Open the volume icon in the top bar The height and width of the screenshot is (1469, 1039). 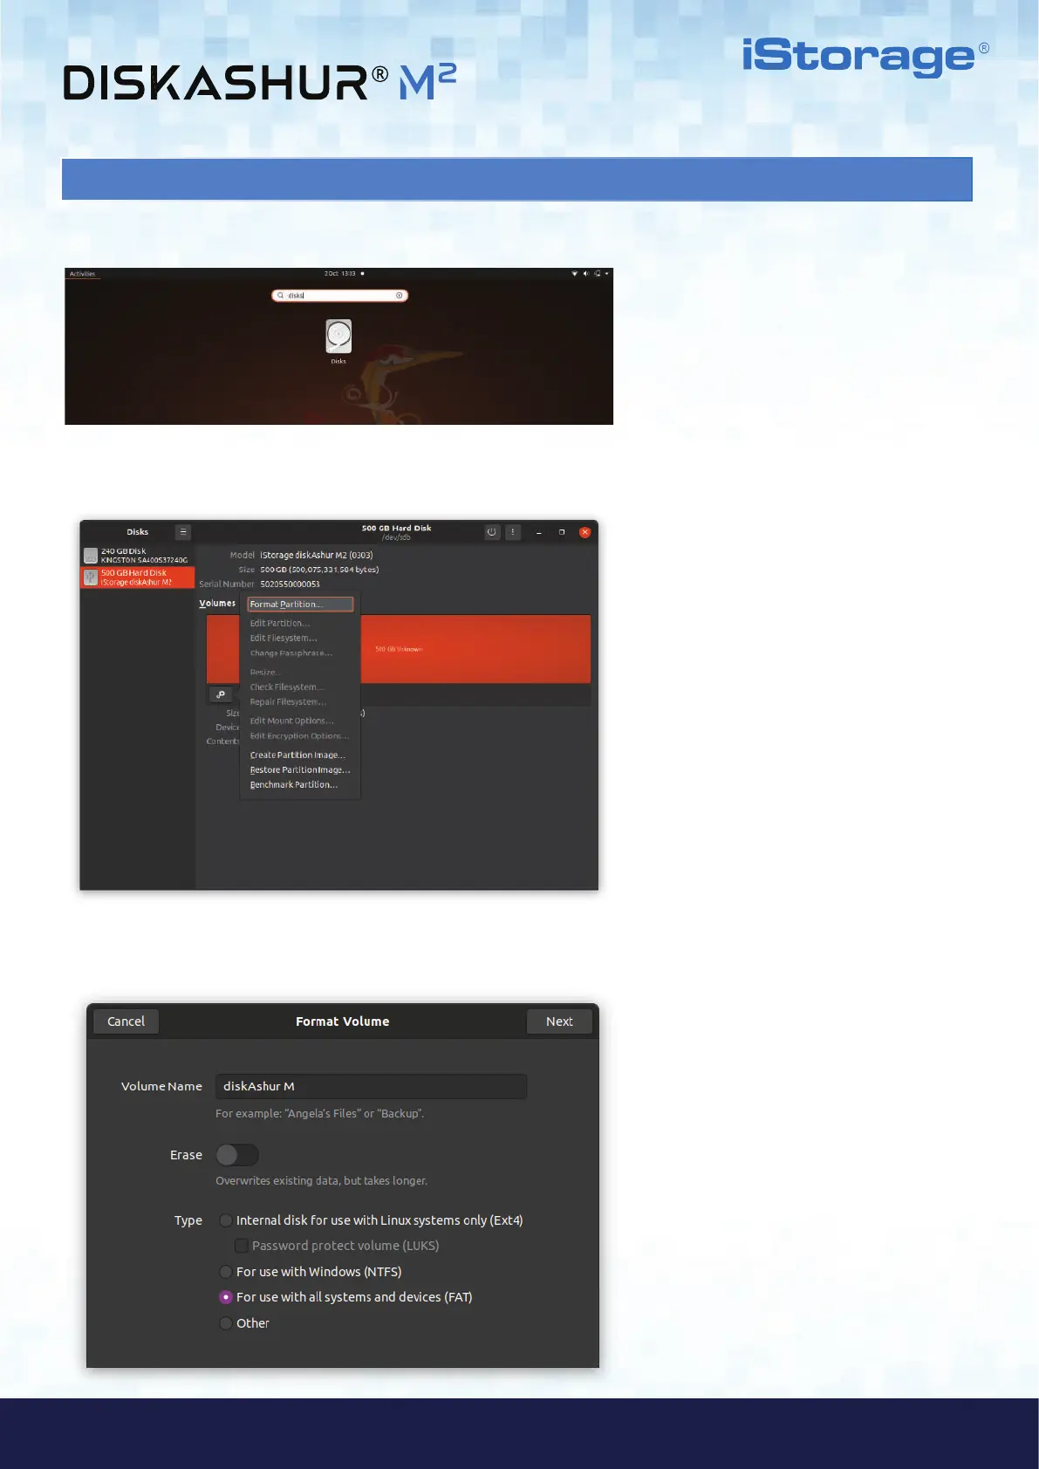click(585, 274)
